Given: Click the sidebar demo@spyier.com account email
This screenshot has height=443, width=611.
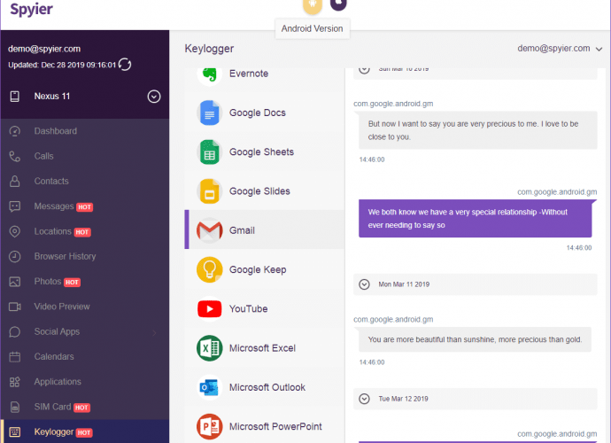Looking at the screenshot, I should point(44,49).
